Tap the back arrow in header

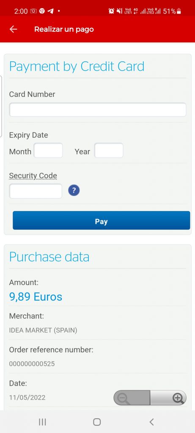[13, 29]
